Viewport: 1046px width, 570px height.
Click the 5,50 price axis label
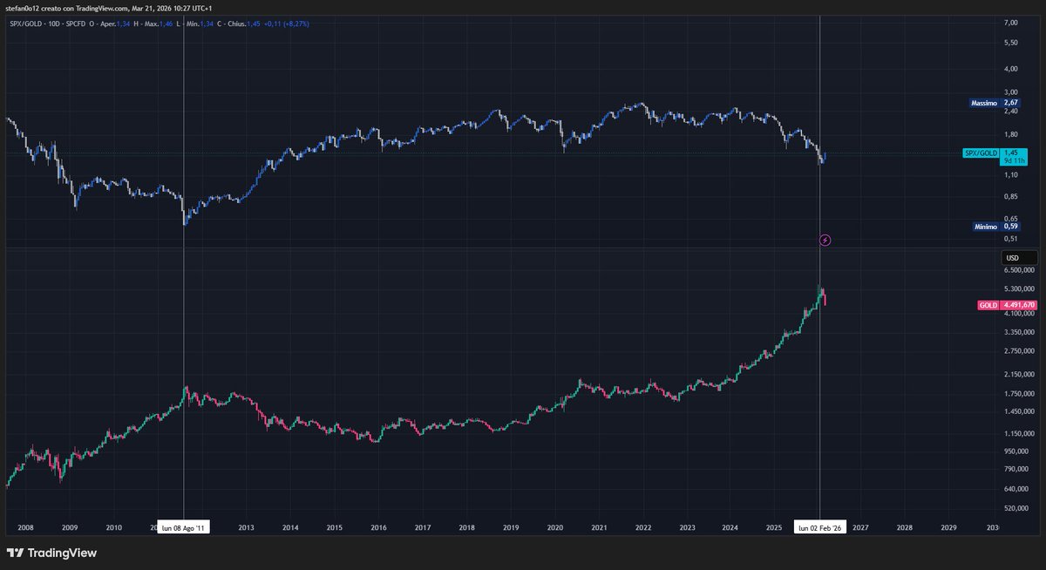pos(1012,43)
